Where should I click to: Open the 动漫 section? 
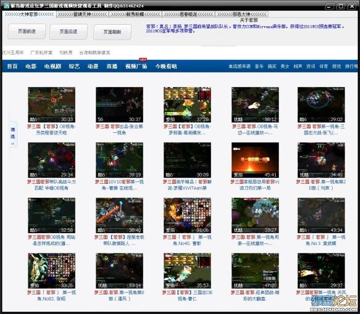(x=93, y=66)
